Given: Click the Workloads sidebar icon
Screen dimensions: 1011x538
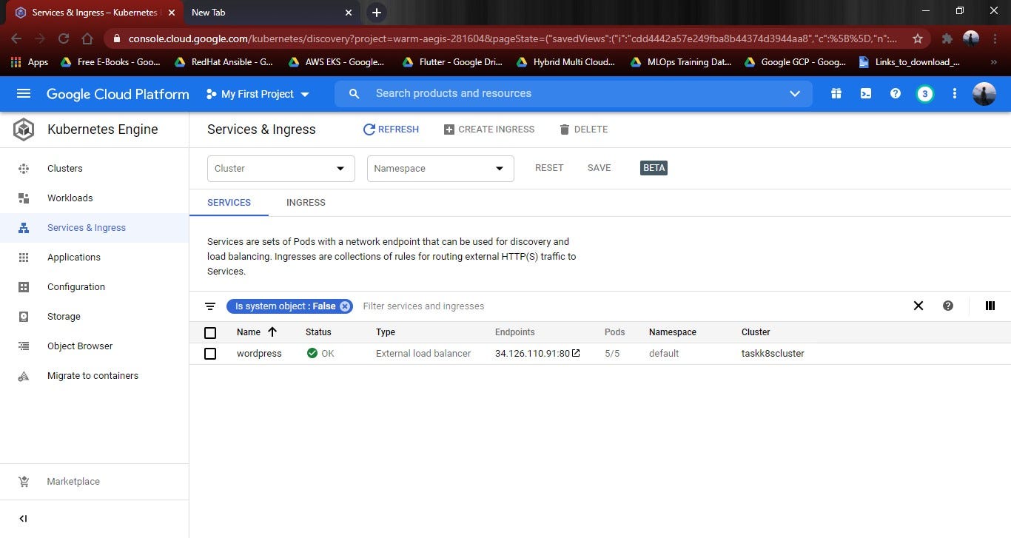Looking at the screenshot, I should [24, 198].
